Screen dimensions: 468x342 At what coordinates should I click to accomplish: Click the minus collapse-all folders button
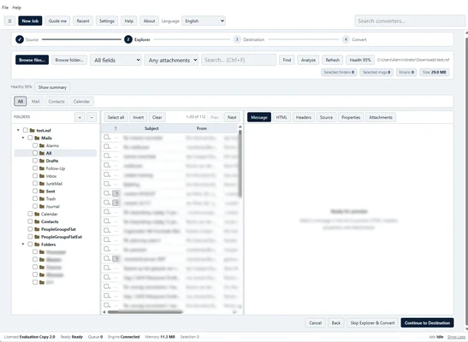coord(92,117)
